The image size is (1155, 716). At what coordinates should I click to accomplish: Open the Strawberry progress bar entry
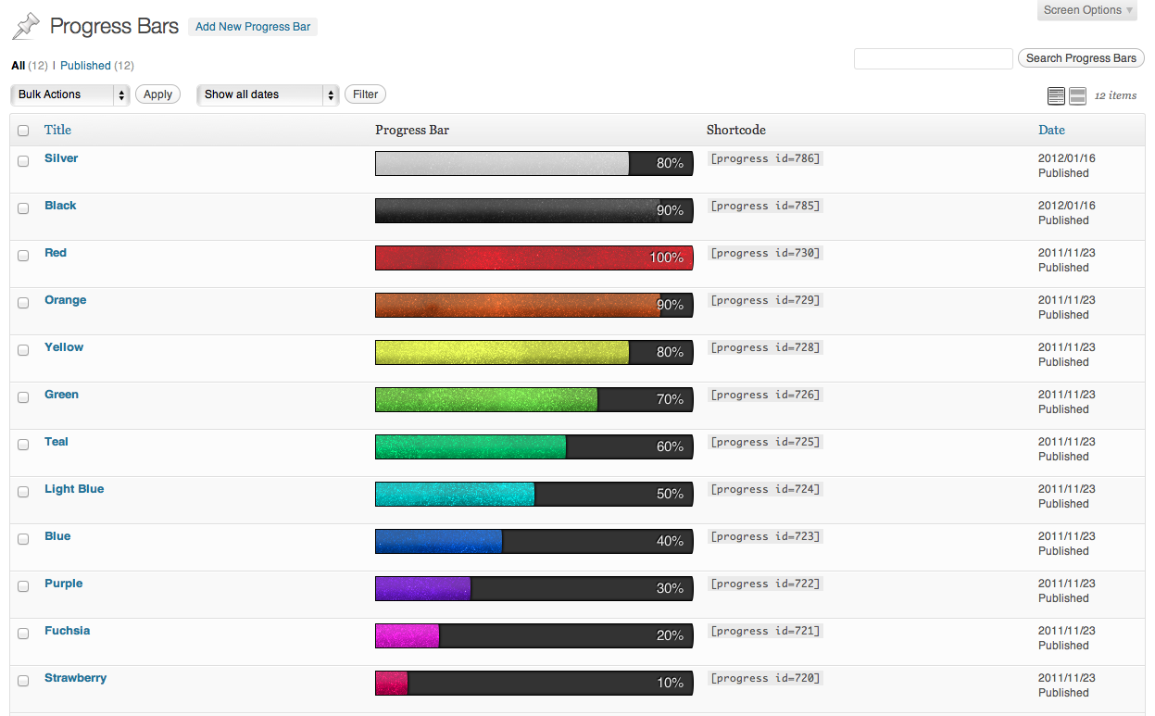[x=75, y=678]
